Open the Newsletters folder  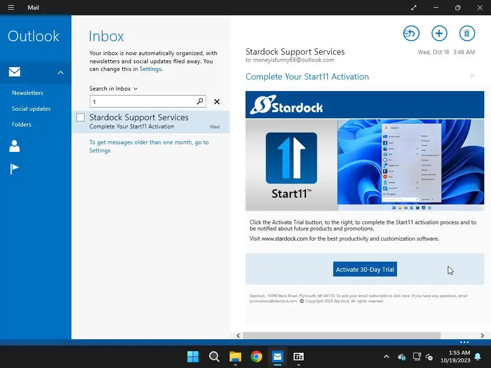coord(27,93)
